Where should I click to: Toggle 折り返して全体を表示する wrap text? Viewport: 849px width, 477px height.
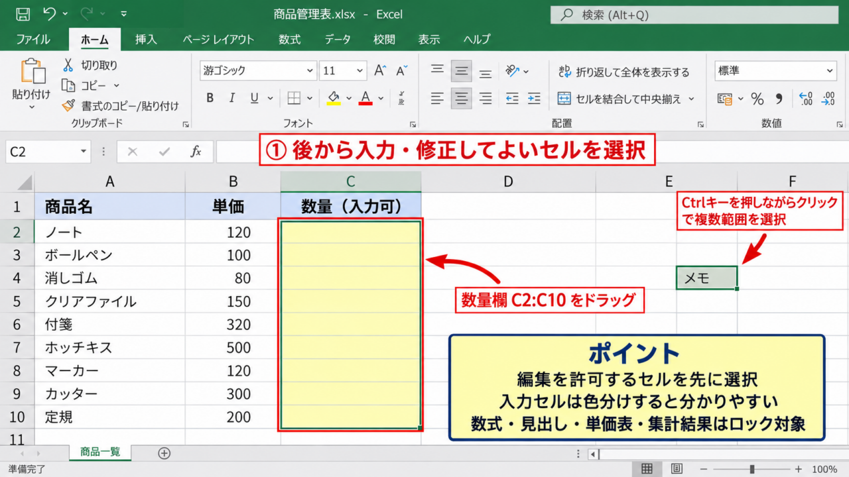623,72
